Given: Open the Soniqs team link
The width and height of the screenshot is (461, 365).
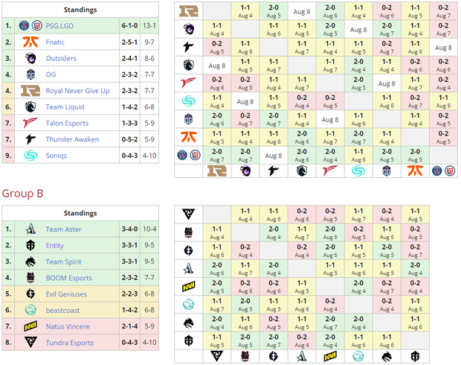Looking at the screenshot, I should point(57,156).
